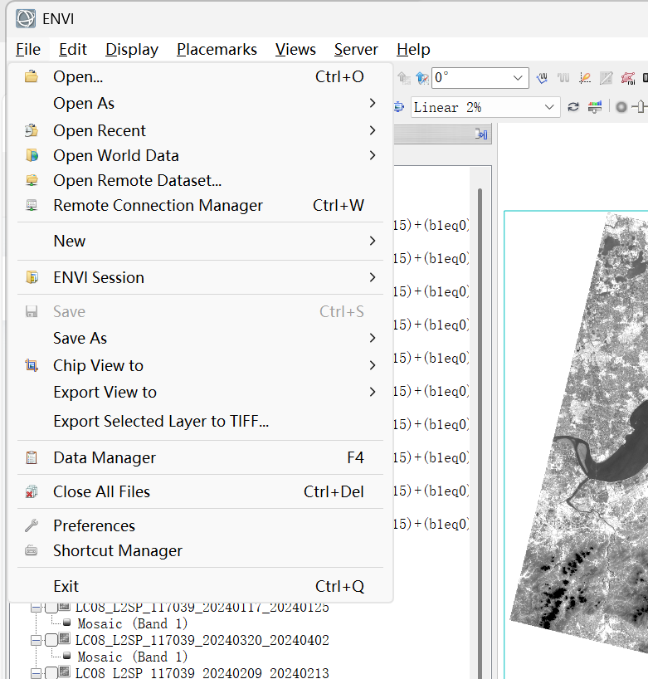The height and width of the screenshot is (679, 648).
Task: Click the Data Manager clipboard icon
Action: [32, 457]
